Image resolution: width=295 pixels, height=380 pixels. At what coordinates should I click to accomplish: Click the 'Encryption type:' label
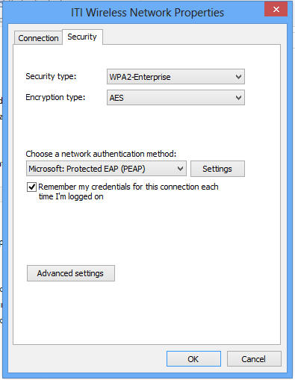pyautogui.click(x=55, y=97)
